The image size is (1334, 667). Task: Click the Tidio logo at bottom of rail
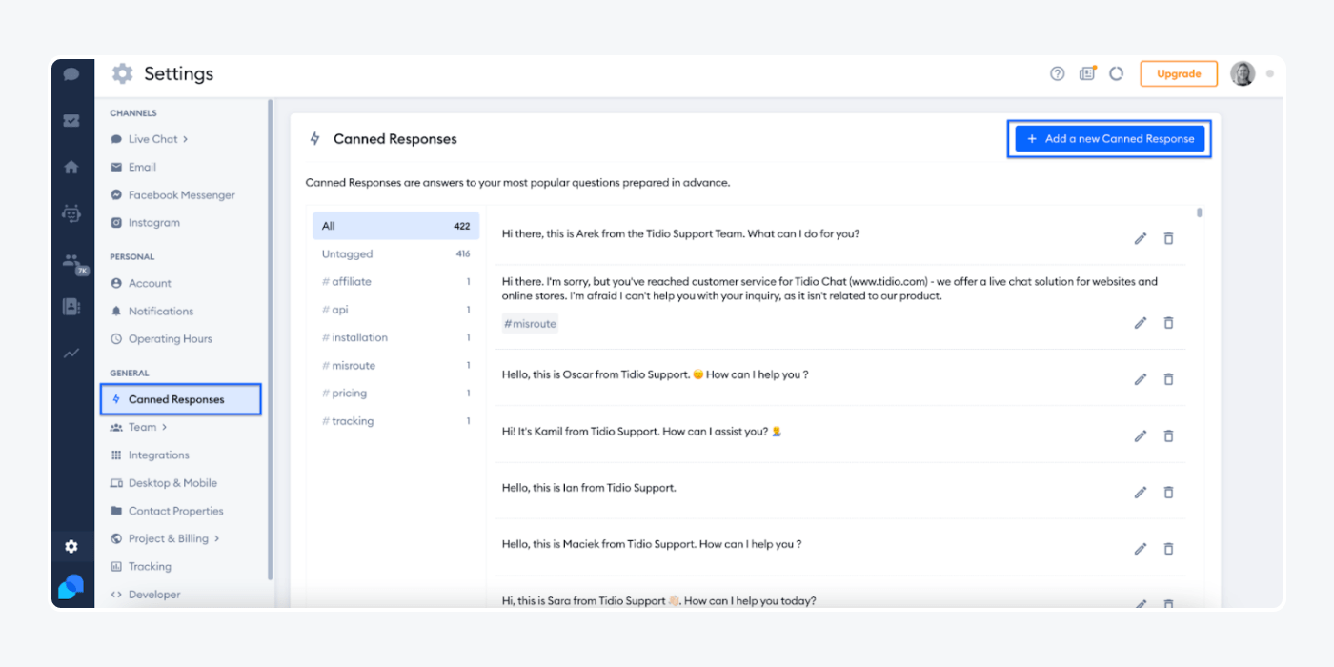point(71,588)
